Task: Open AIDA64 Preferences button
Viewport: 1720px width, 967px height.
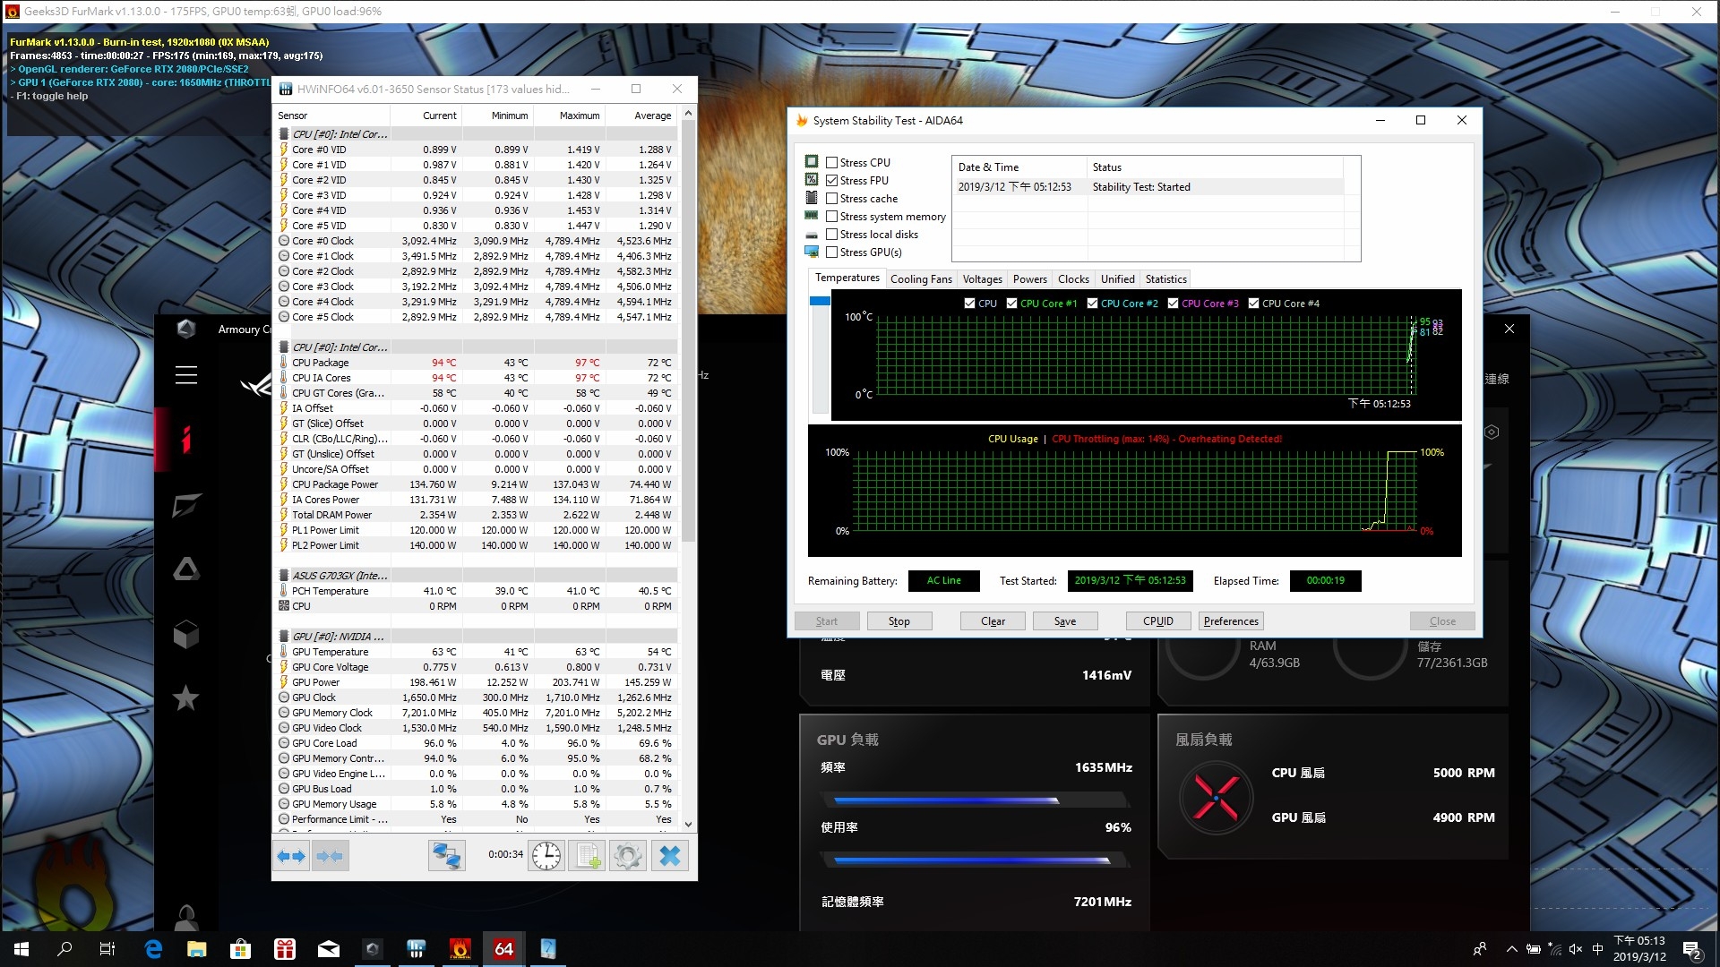Action: (x=1231, y=621)
